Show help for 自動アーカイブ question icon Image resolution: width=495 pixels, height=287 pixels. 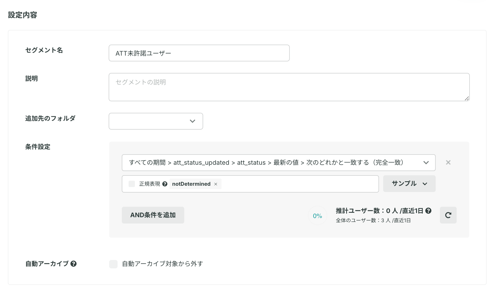pyautogui.click(x=73, y=264)
